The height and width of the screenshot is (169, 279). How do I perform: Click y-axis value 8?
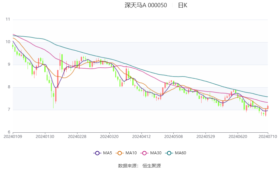9,87
